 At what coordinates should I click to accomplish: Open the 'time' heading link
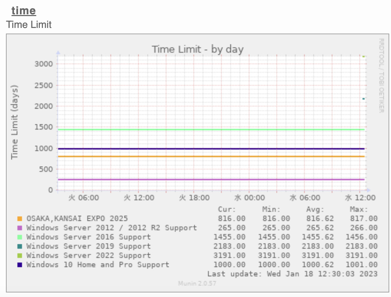click(x=24, y=10)
